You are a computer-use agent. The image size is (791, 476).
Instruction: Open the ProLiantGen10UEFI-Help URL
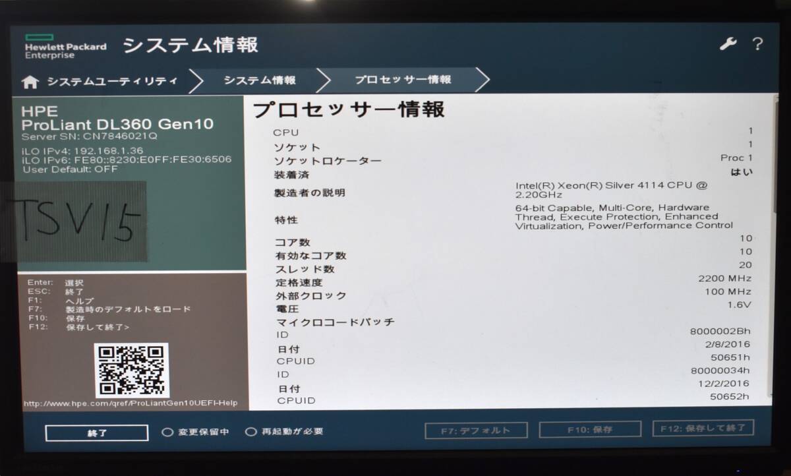(130, 403)
